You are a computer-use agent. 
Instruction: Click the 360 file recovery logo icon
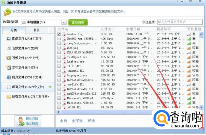click(7, 12)
